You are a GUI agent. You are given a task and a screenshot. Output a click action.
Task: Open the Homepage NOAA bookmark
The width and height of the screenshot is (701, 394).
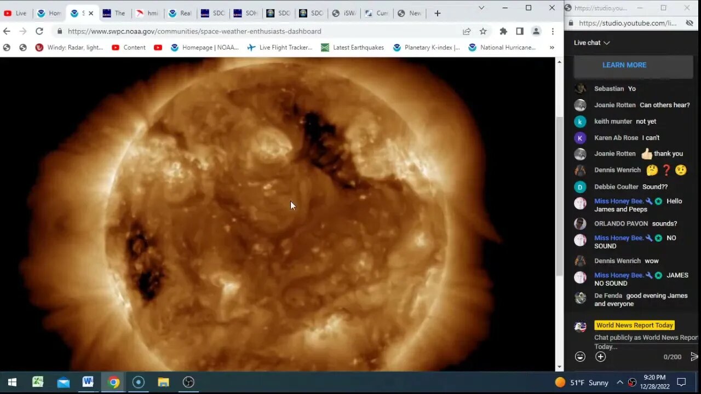click(204, 48)
